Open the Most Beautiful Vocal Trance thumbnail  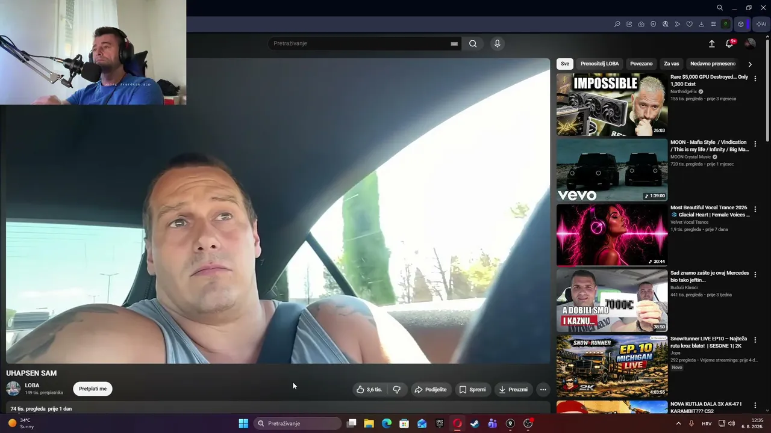pyautogui.click(x=612, y=235)
